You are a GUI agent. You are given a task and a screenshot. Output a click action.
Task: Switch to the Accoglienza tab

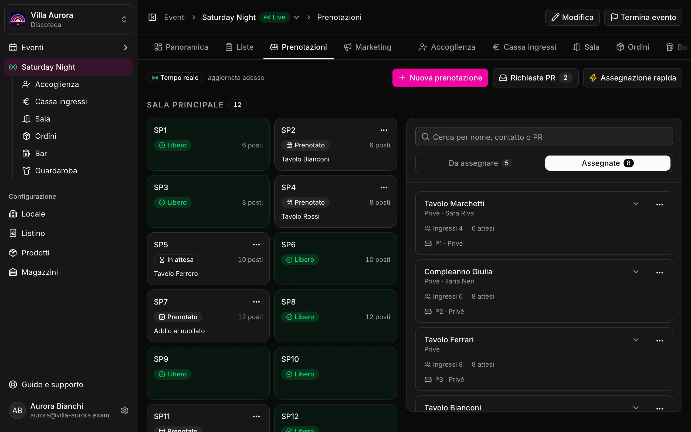coord(448,47)
